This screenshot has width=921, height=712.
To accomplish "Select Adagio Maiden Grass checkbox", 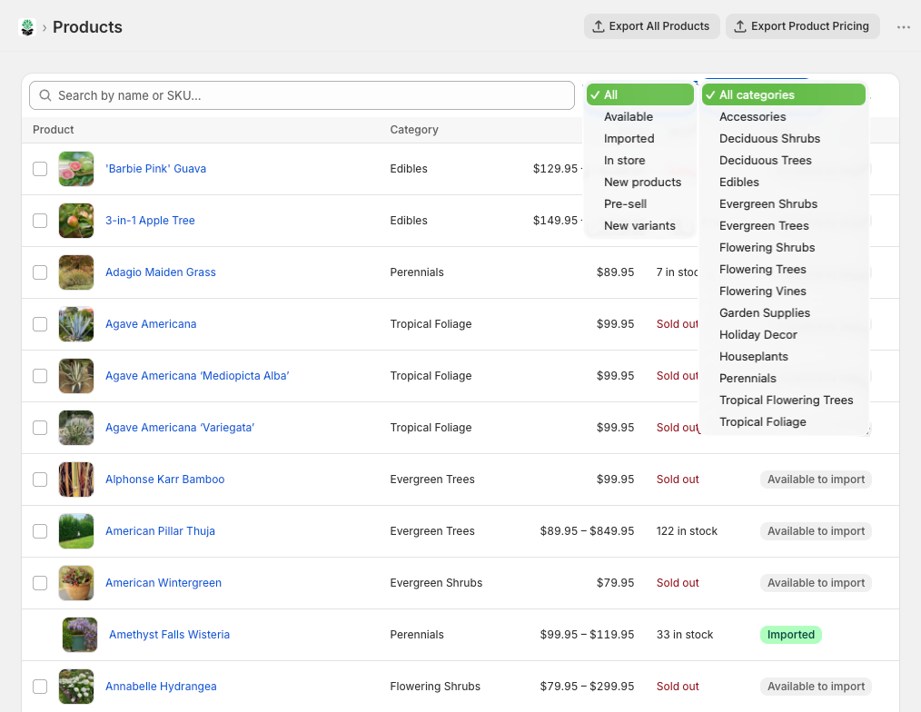I will [40, 272].
